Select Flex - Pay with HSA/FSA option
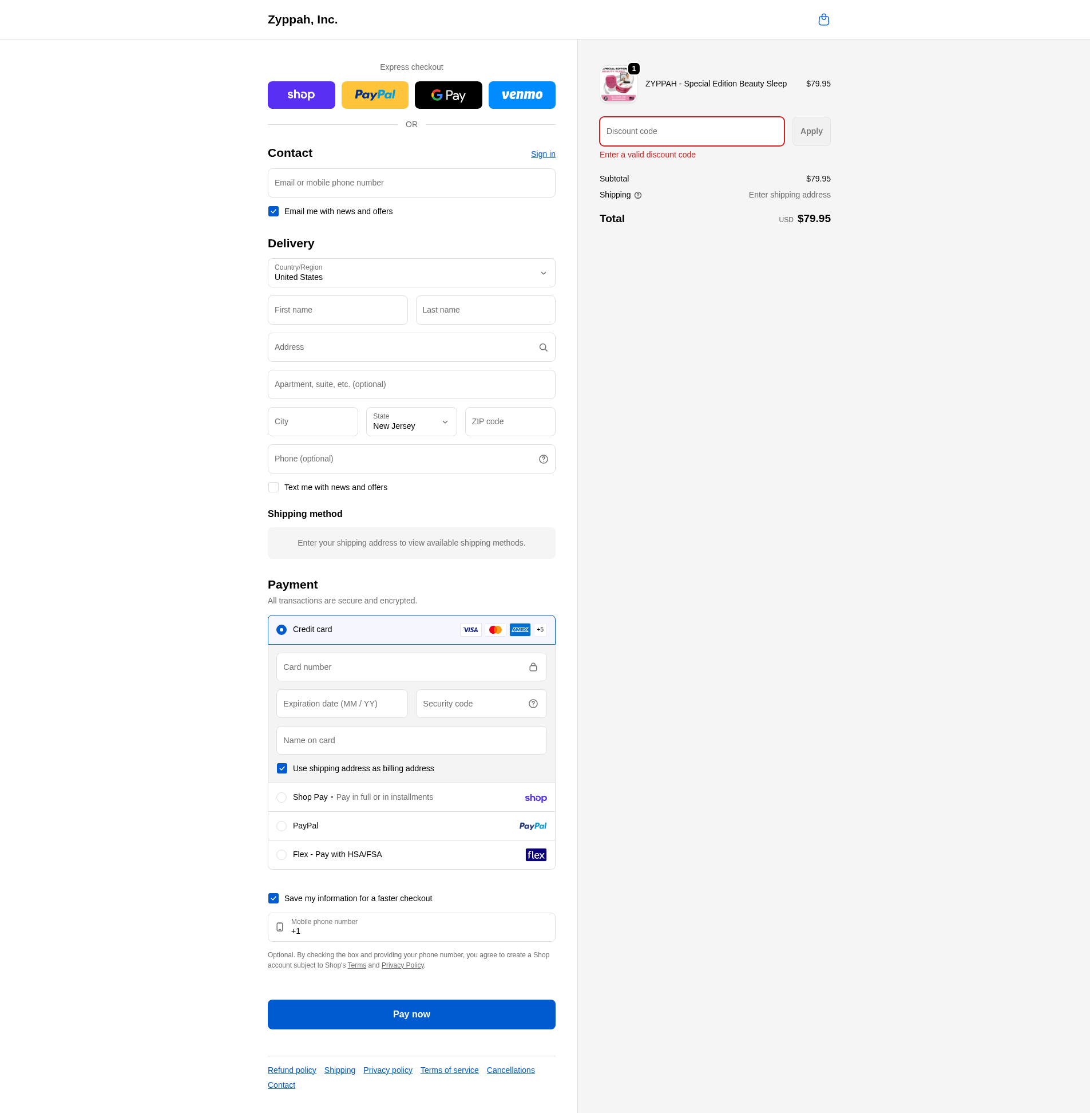The height and width of the screenshot is (1113, 1090). click(282, 855)
